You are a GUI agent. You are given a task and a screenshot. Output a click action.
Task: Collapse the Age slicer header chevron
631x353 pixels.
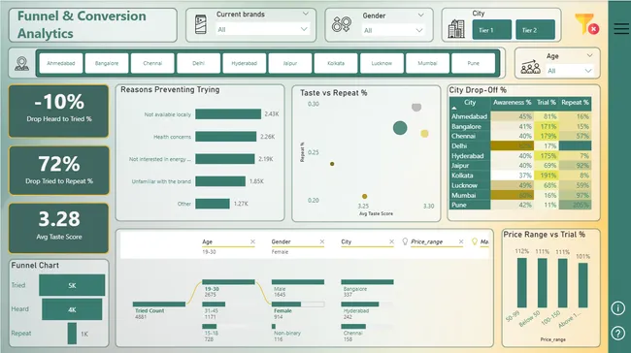point(589,55)
